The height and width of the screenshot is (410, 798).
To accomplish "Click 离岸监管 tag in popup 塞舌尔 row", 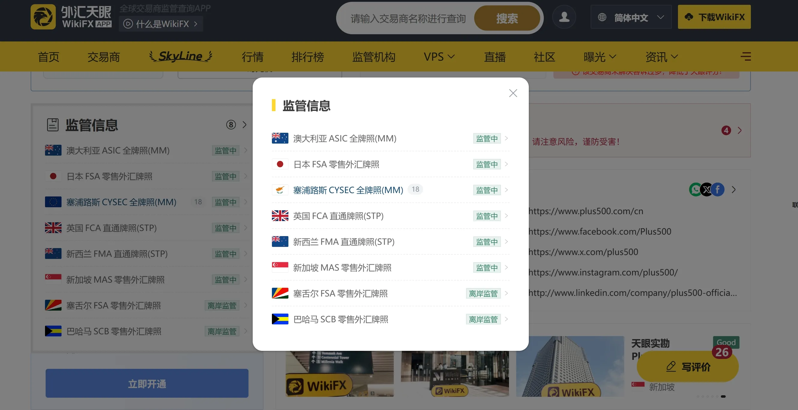I will [x=483, y=293].
